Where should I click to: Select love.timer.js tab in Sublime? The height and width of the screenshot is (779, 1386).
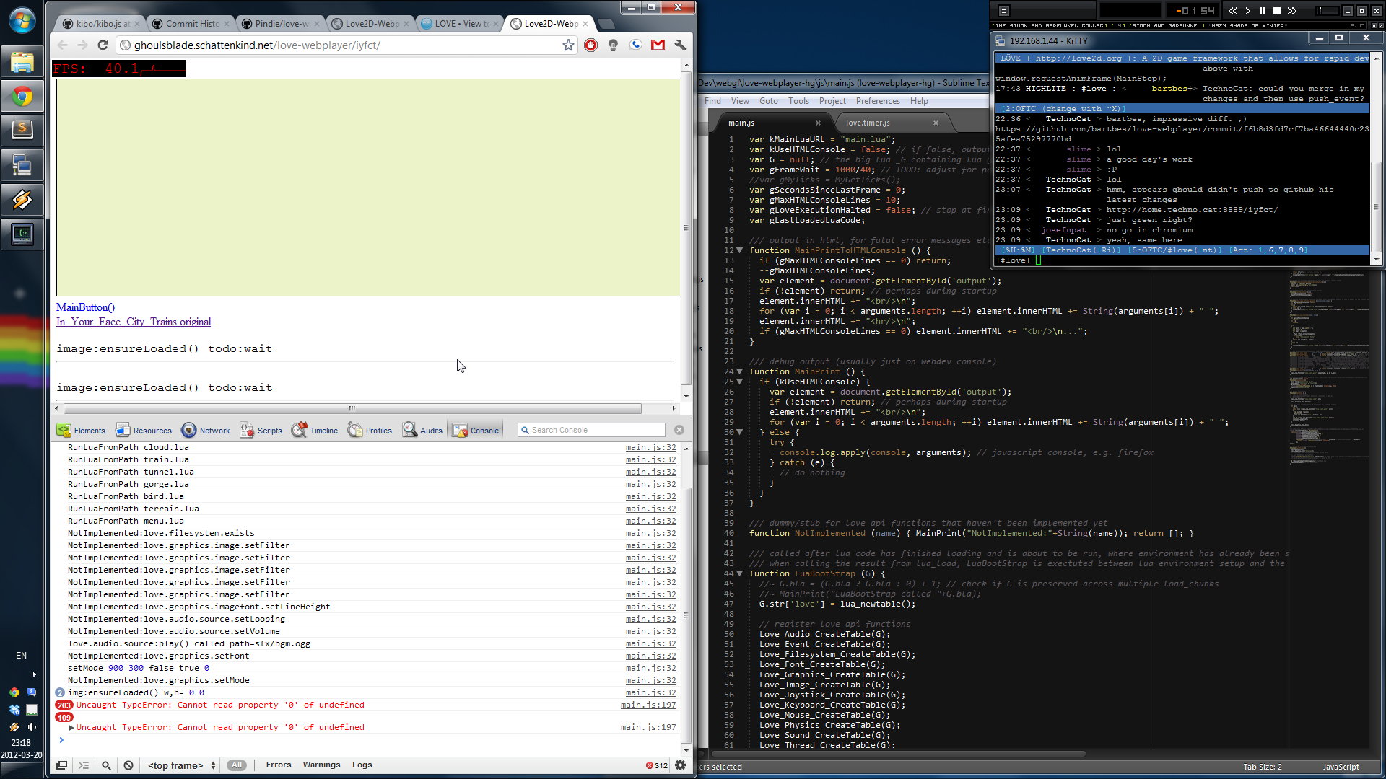click(892, 123)
